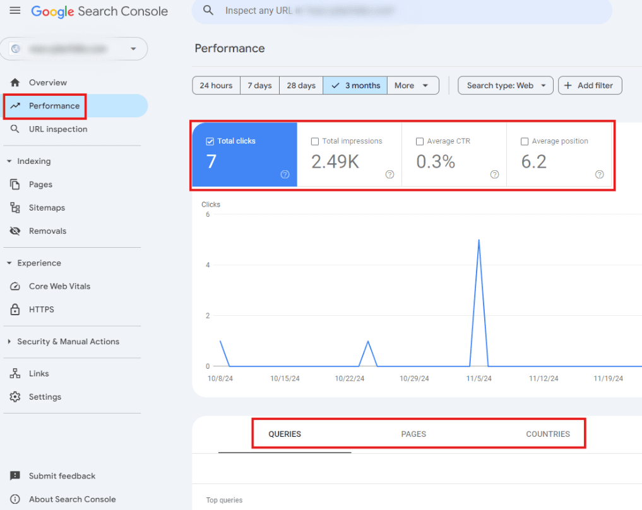The image size is (642, 510).
Task: Click the plus icon in Add filter
Action: point(568,86)
